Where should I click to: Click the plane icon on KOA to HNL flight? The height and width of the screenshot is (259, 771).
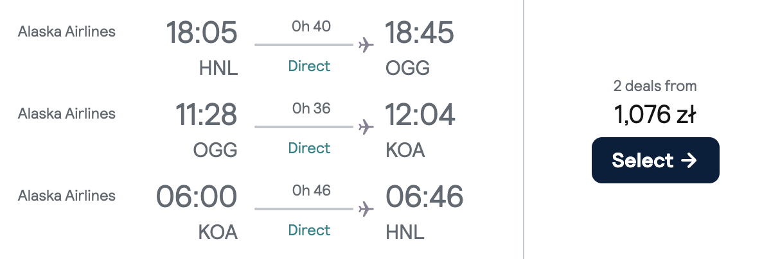(x=366, y=209)
